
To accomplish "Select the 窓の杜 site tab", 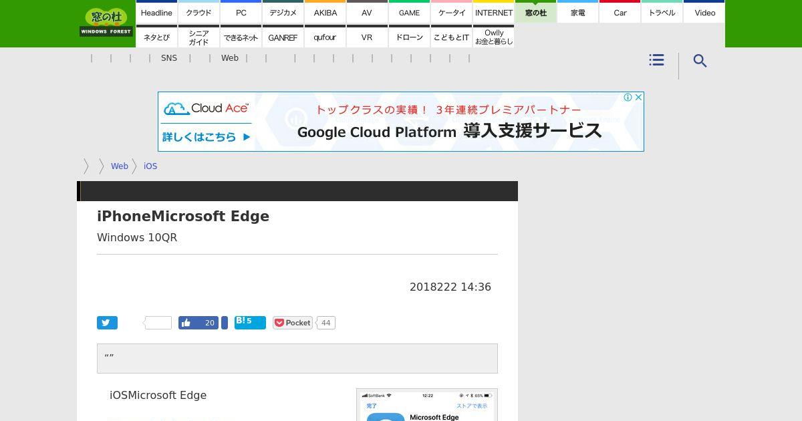I will [535, 11].
